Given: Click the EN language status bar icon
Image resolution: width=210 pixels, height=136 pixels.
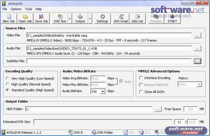Looking at the screenshot, I should point(157,132).
